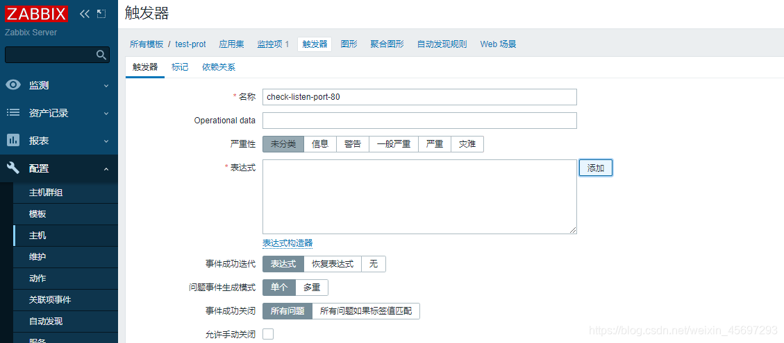This screenshot has height=343, width=784.
Task: Select severity 灾难
Action: pyautogui.click(x=467, y=144)
